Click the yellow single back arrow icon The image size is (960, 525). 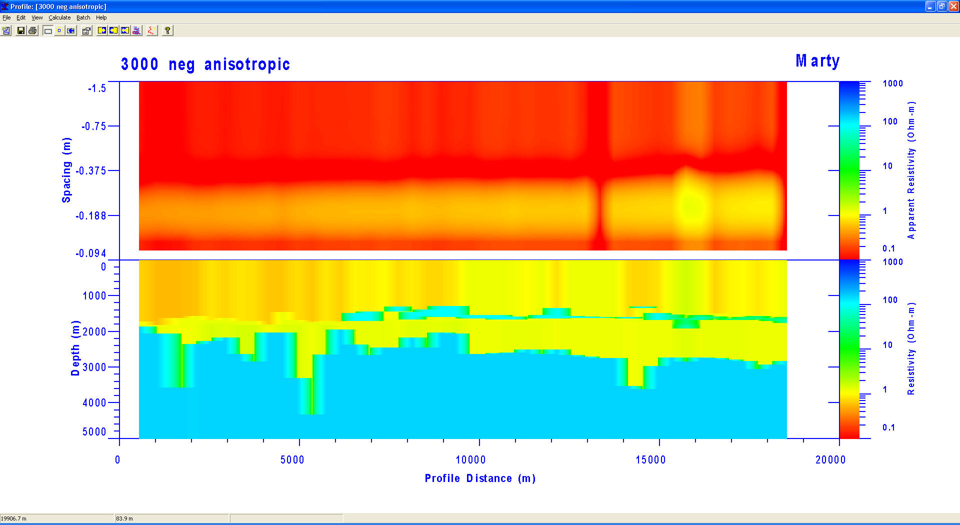(113, 30)
